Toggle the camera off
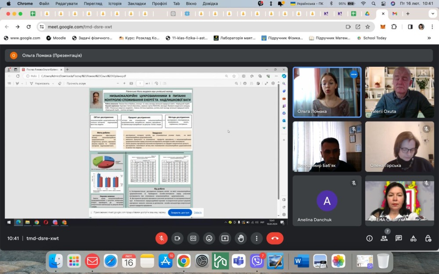Image resolution: width=439 pixels, height=274 pixels. tap(177, 238)
